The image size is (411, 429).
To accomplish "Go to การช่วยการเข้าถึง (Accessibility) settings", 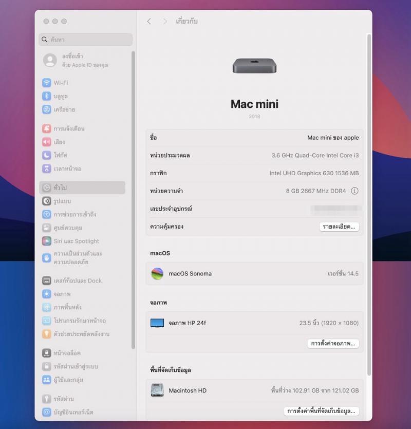I will [69, 214].
